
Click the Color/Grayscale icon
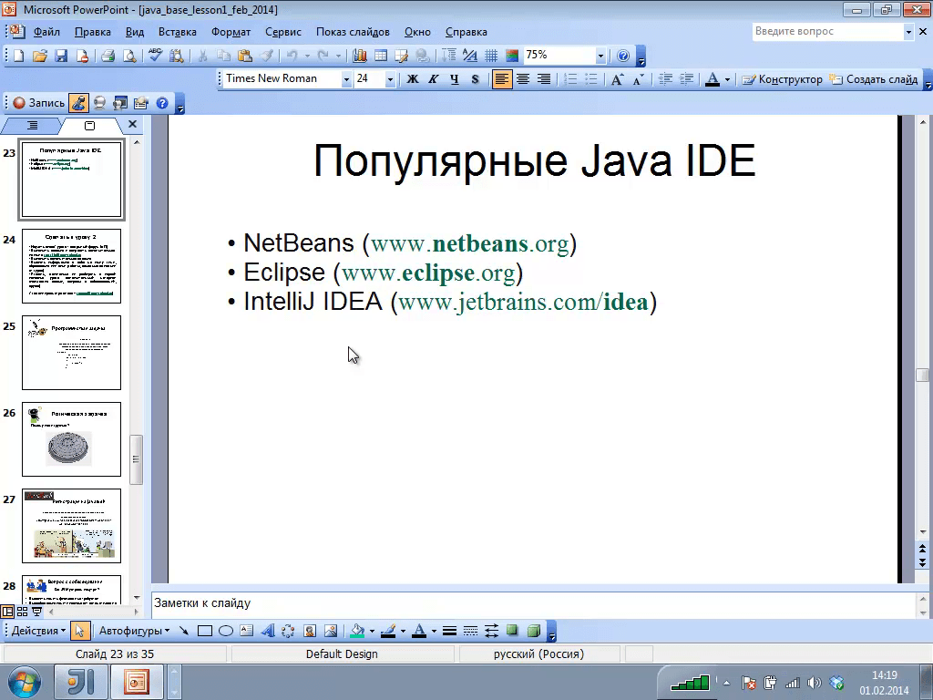pyautogui.click(x=512, y=56)
